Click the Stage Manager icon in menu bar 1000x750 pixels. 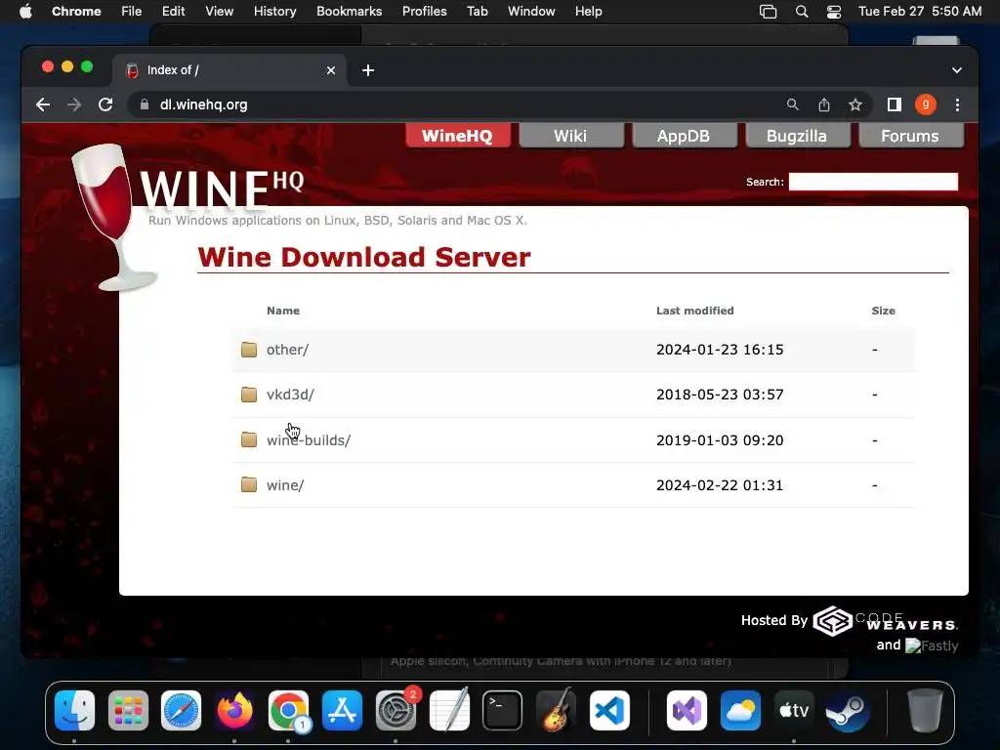tap(768, 12)
